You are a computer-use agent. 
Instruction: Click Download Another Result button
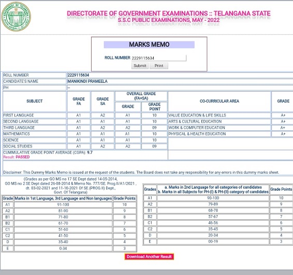[x=149, y=256]
